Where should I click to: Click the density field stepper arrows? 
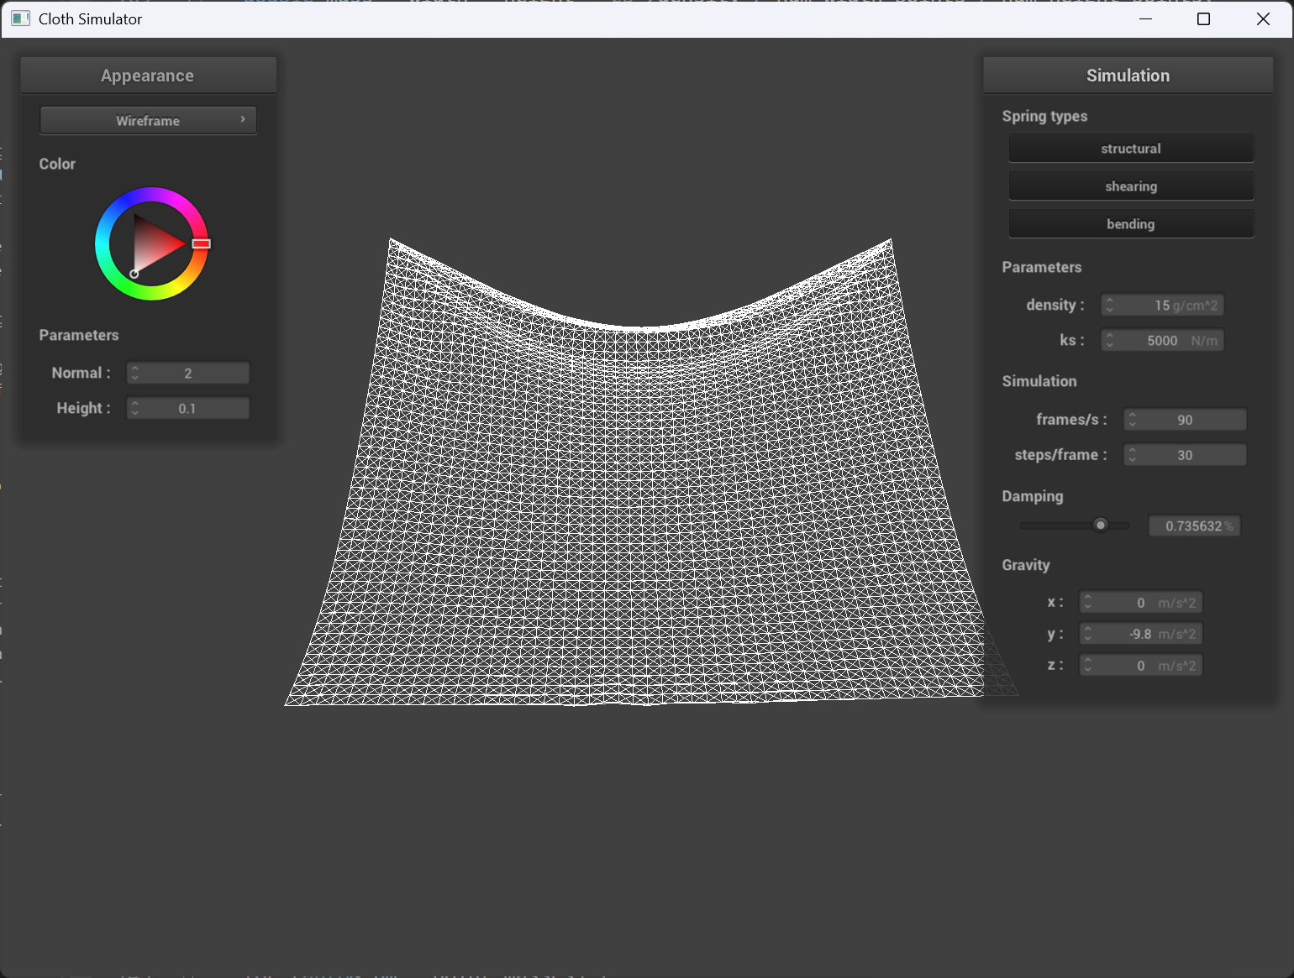(x=1110, y=305)
